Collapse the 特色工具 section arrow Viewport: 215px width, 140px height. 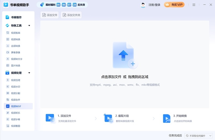click(29, 26)
